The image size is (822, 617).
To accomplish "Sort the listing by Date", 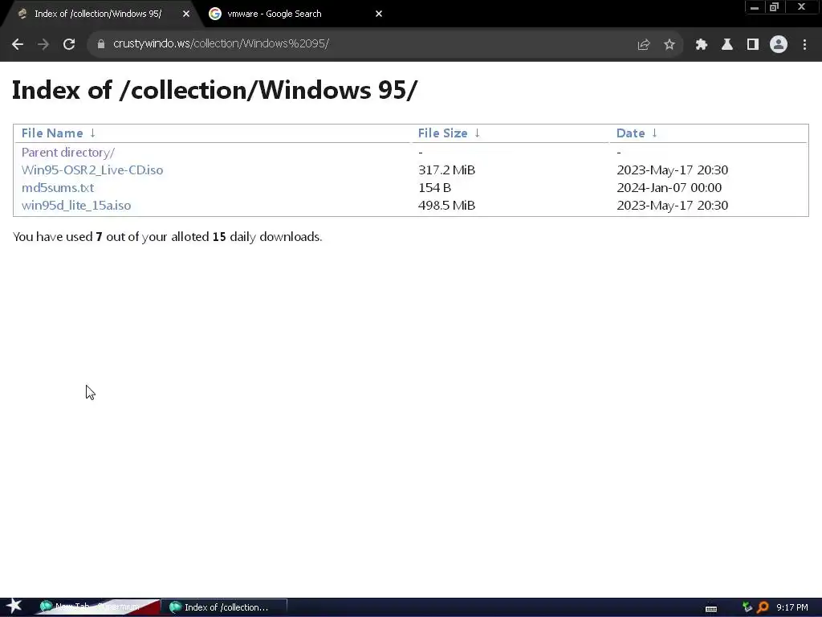I will [630, 133].
